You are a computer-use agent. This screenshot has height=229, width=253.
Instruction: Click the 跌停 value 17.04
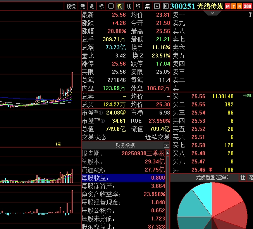[x=163, y=64]
